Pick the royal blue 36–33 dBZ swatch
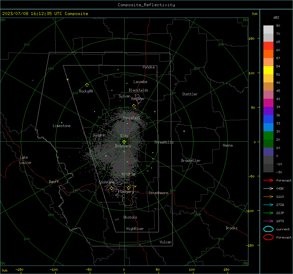 pyautogui.click(x=268, y=119)
